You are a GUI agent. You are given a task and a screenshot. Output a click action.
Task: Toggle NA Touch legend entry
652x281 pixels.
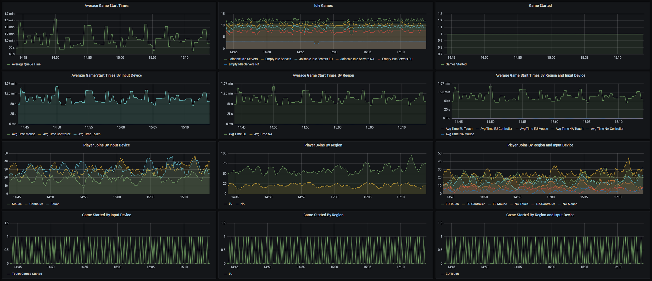[x=521, y=204]
